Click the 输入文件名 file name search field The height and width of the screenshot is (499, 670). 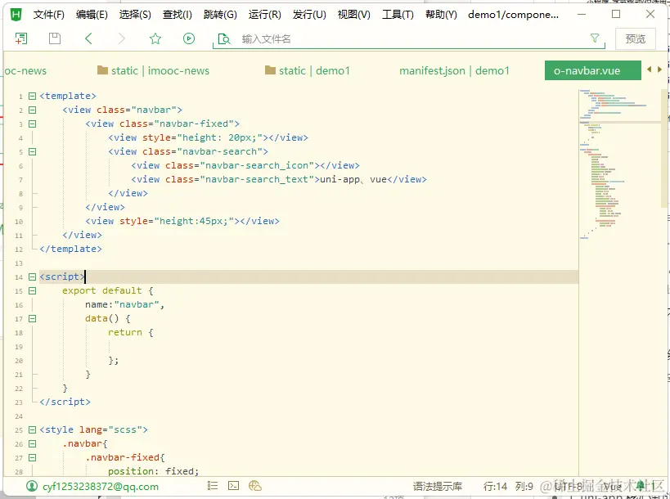tap(410, 39)
